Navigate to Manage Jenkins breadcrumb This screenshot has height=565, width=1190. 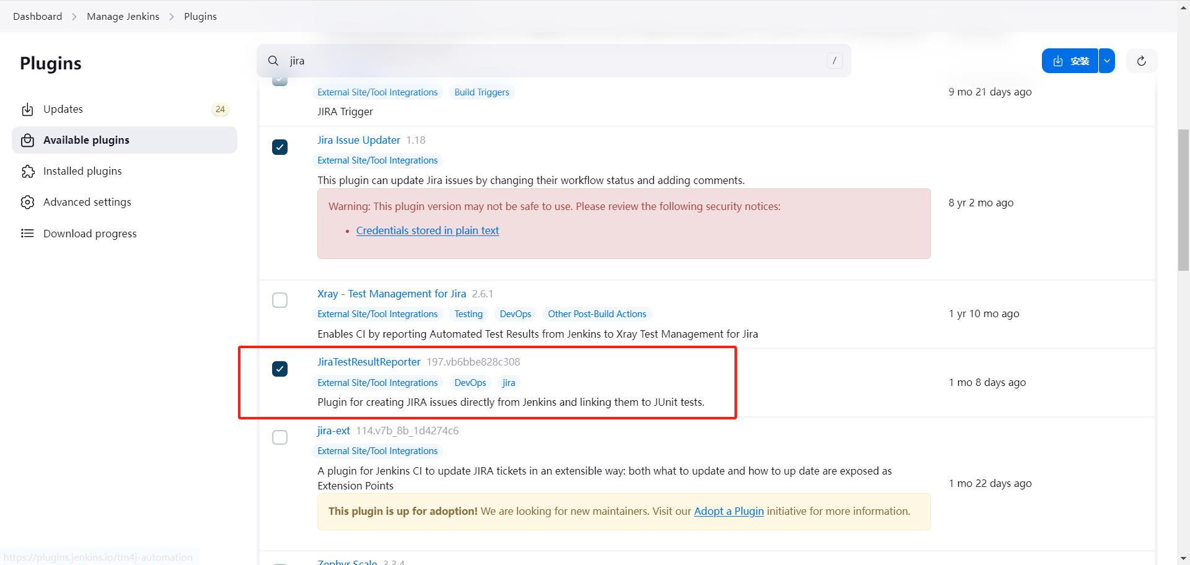(x=123, y=17)
